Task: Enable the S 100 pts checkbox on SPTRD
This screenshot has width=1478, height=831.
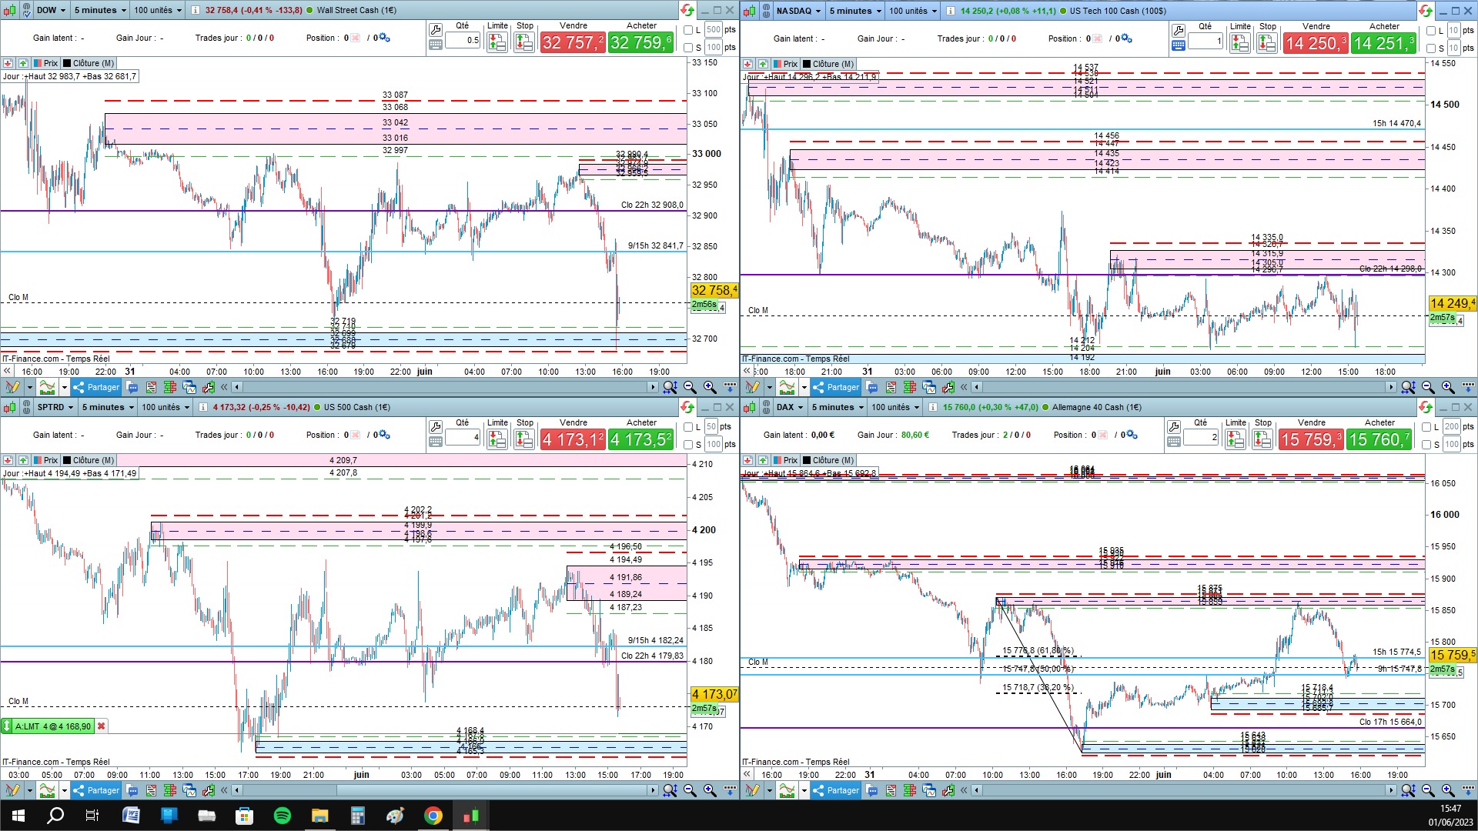Action: tap(689, 445)
